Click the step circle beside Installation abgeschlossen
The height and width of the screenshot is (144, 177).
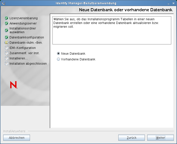(x=6, y=64)
